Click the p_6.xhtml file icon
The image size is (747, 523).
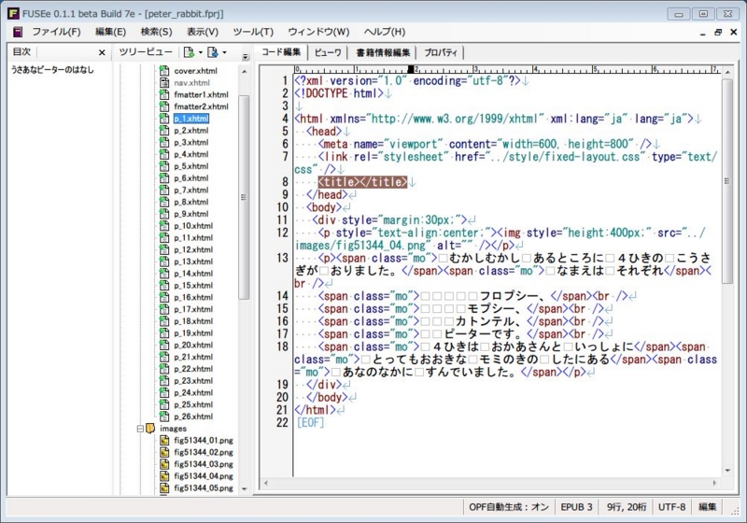pyautogui.click(x=164, y=178)
